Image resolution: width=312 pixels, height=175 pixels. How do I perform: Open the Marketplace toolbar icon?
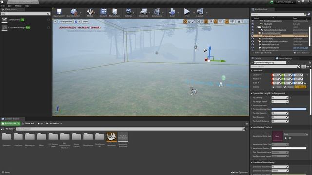click(115, 13)
